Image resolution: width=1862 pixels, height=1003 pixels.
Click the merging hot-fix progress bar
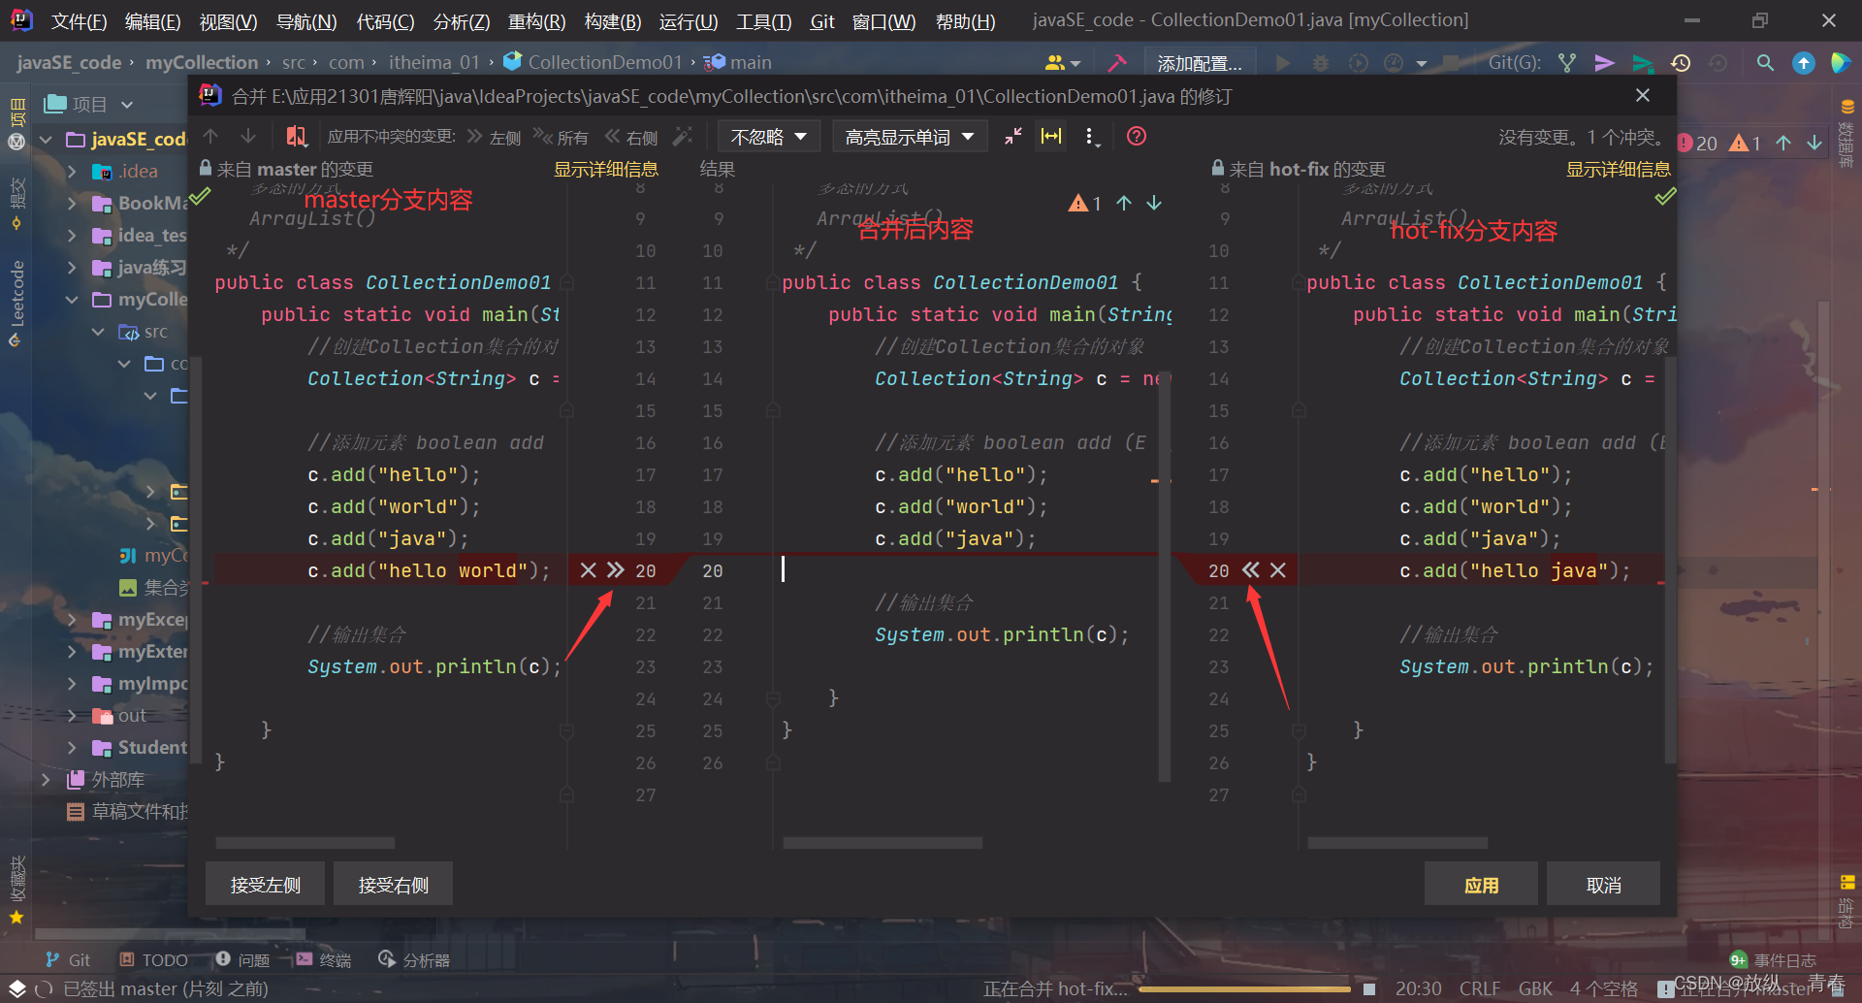[1244, 989]
